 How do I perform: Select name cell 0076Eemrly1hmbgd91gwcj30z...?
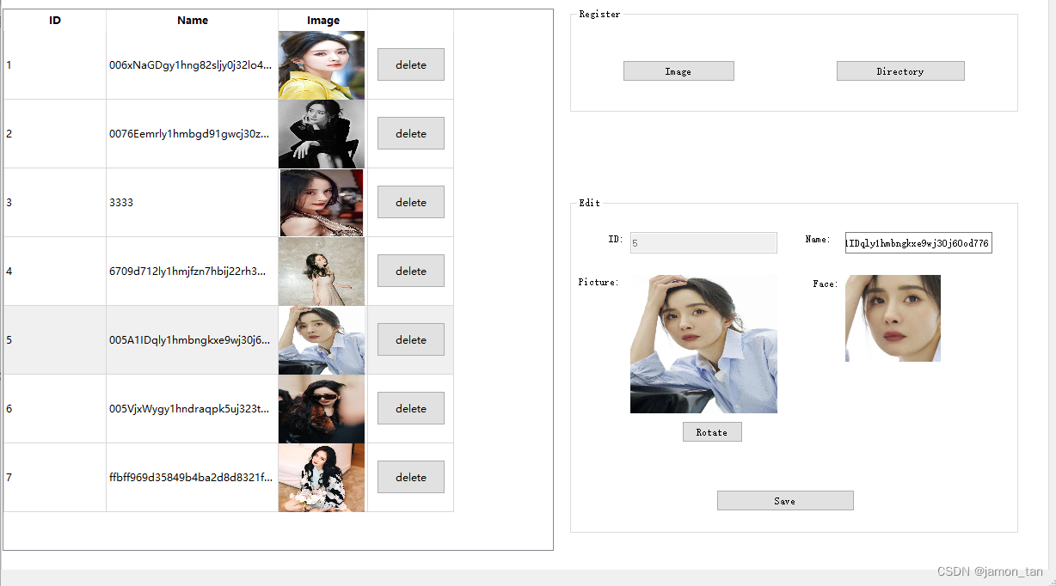coord(193,133)
